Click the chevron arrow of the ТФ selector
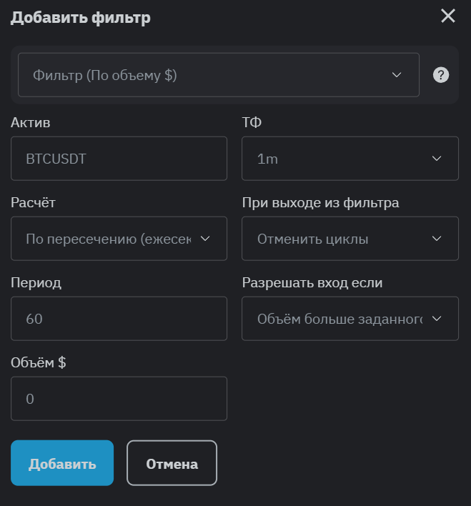The width and height of the screenshot is (471, 506). pos(437,159)
